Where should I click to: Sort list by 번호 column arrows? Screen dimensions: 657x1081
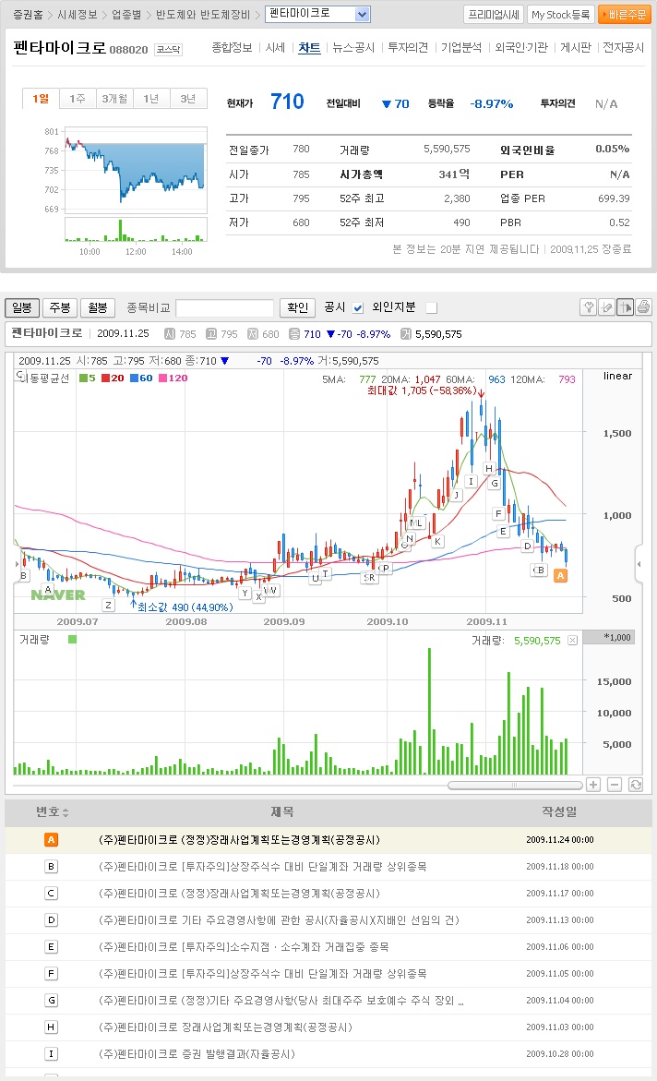[66, 812]
